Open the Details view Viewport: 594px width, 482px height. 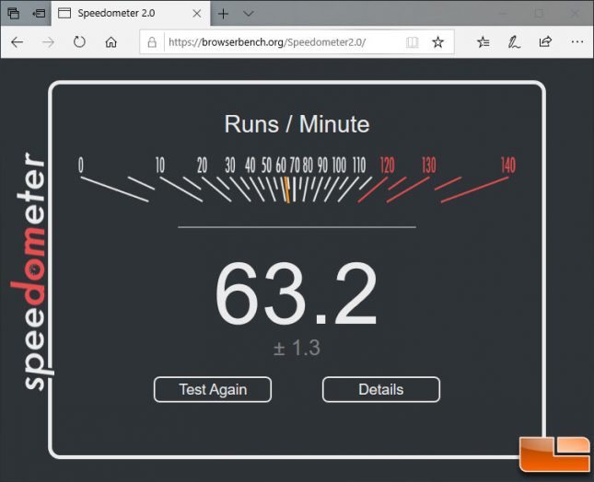381,389
